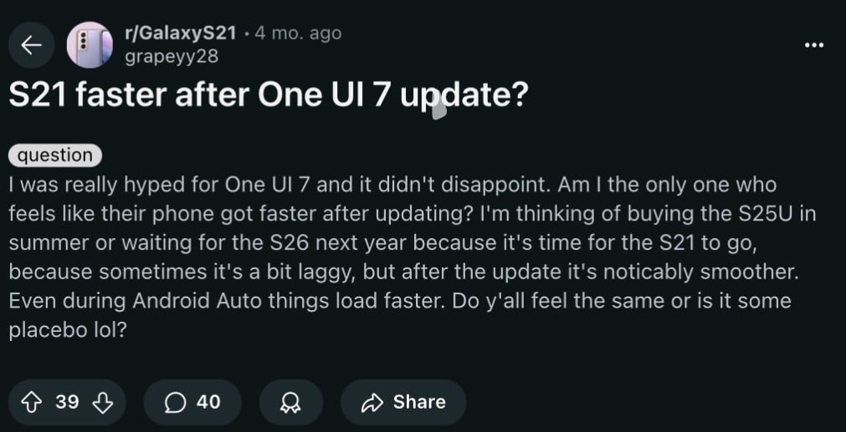
Task: Visit the r/GalaxyS21 subreddit link
Action: pos(180,33)
